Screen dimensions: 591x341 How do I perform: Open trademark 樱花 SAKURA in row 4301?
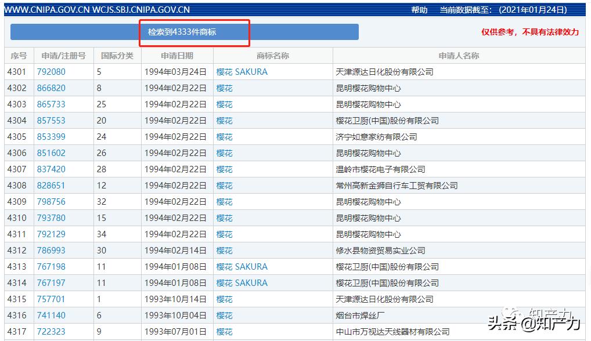242,72
